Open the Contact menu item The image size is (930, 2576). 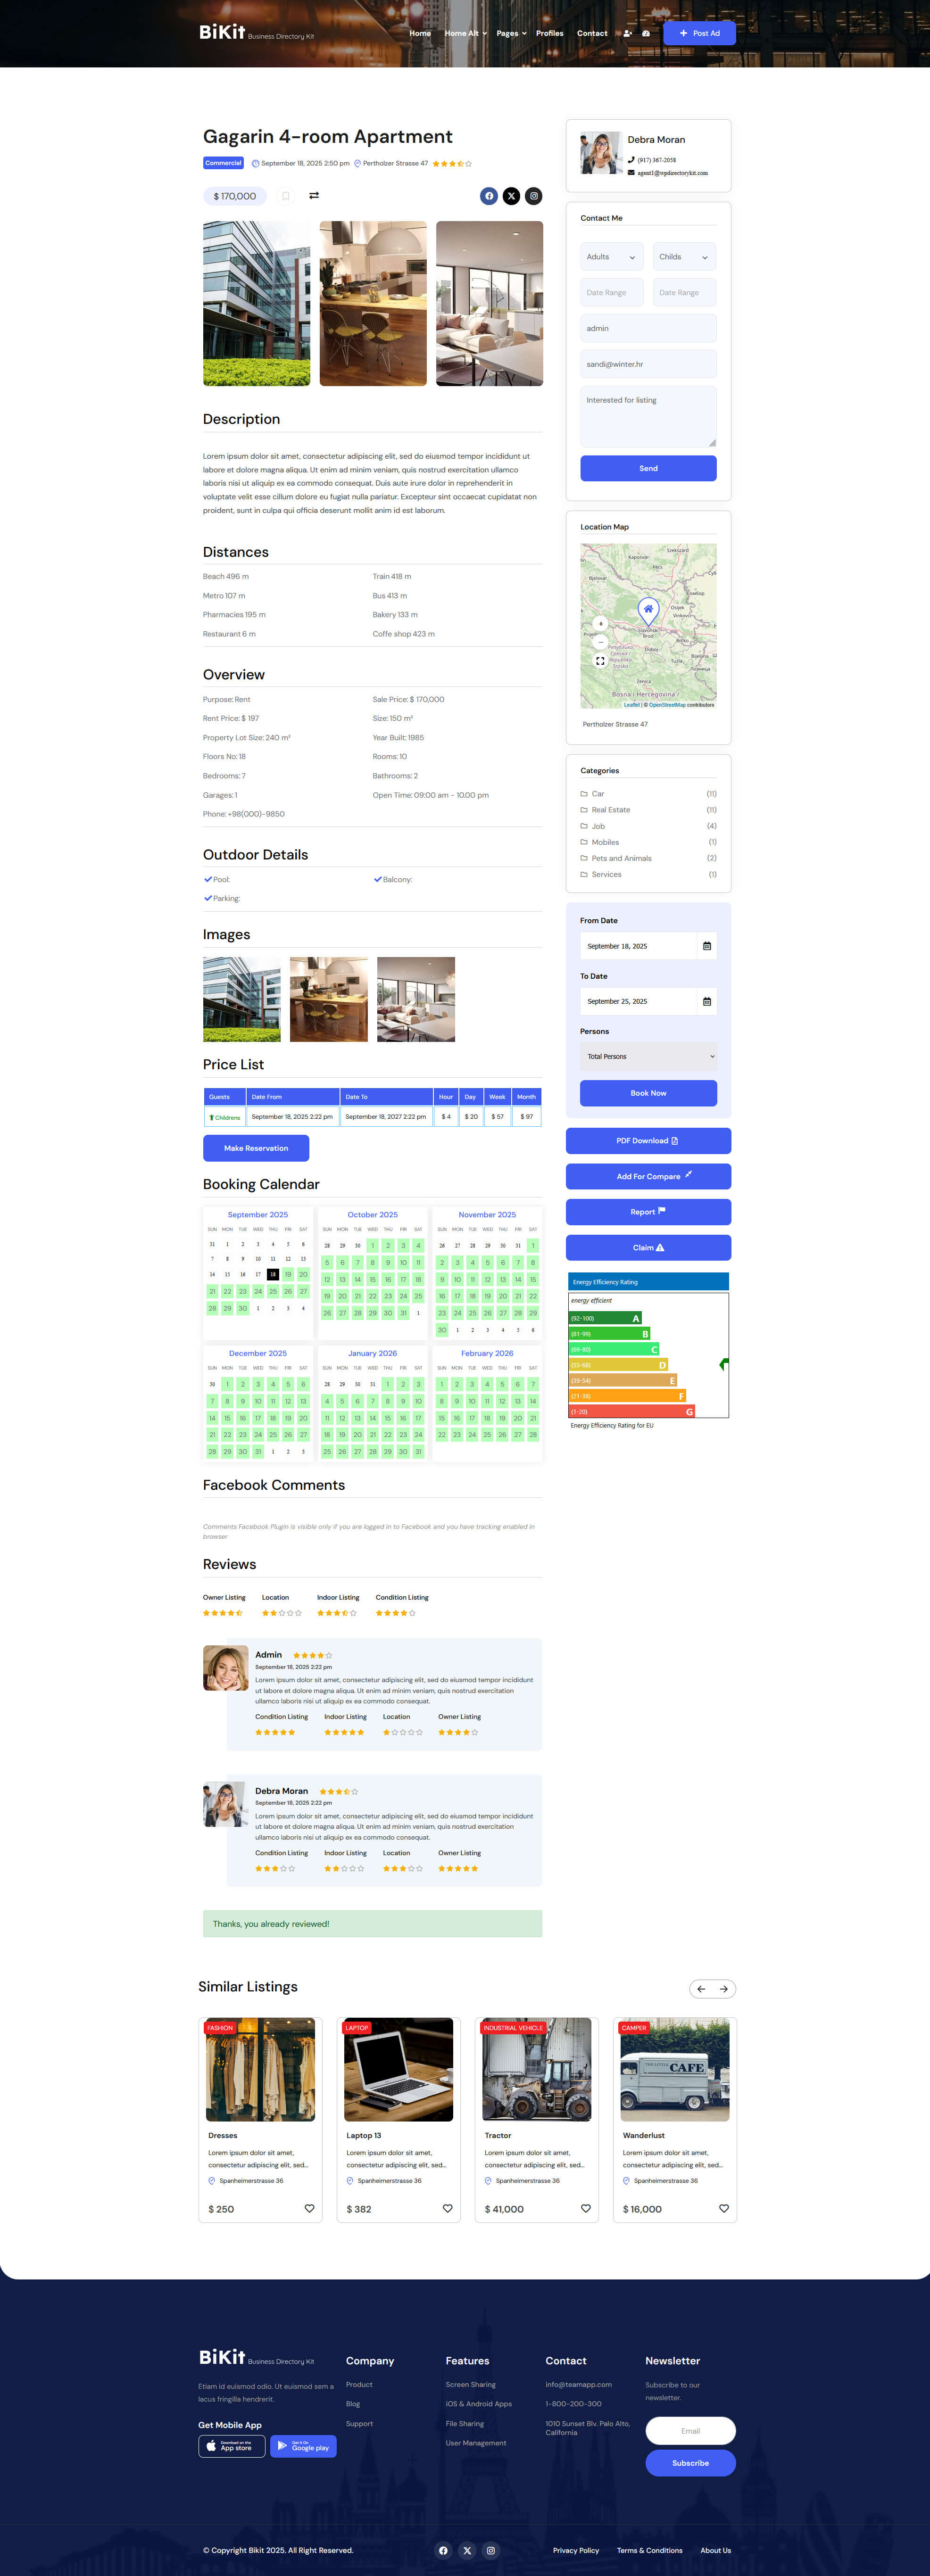click(x=592, y=33)
